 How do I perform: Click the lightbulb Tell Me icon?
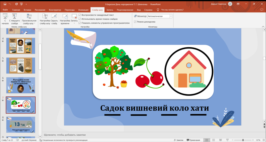pyautogui.click(x=158, y=10)
